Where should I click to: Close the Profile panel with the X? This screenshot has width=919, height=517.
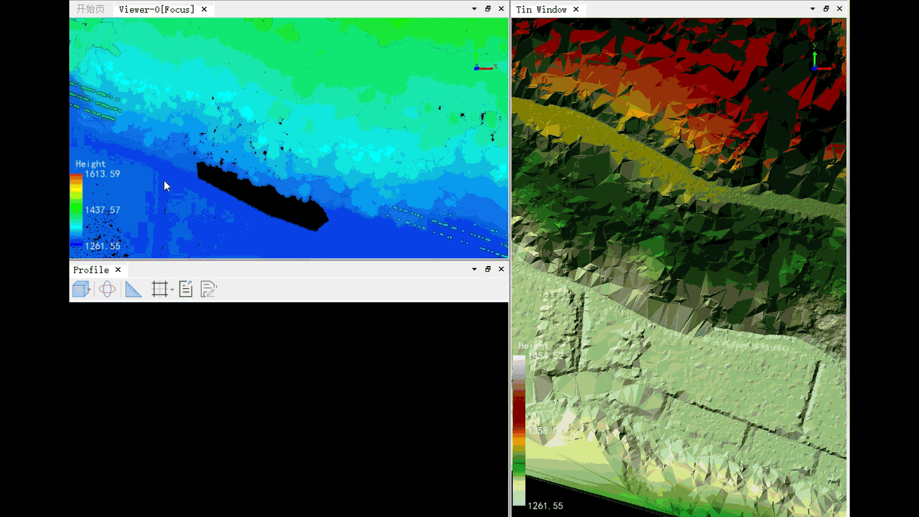(x=502, y=269)
